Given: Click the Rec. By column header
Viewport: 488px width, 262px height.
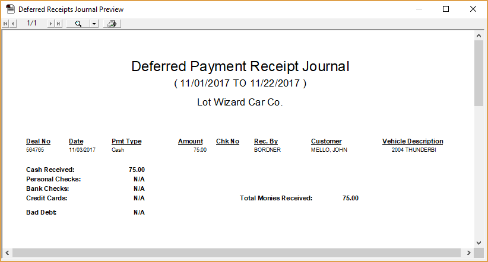Looking at the screenshot, I should click(x=266, y=142).
